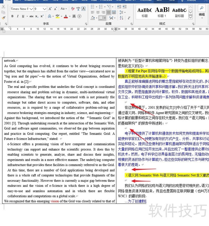Toggle strikethrough on selected text
The height and width of the screenshot is (226, 209).
pos(31,16)
